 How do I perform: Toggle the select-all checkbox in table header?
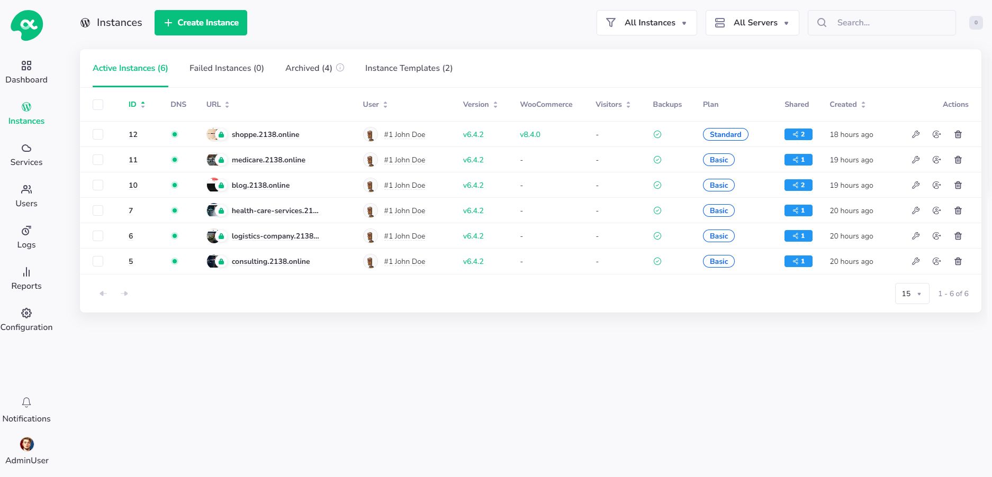pyautogui.click(x=98, y=105)
